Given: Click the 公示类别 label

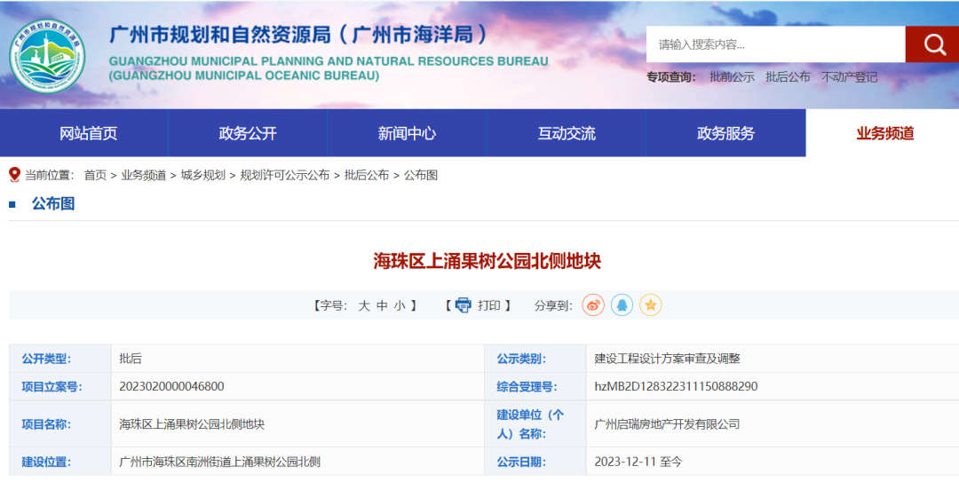Looking at the screenshot, I should (521, 359).
